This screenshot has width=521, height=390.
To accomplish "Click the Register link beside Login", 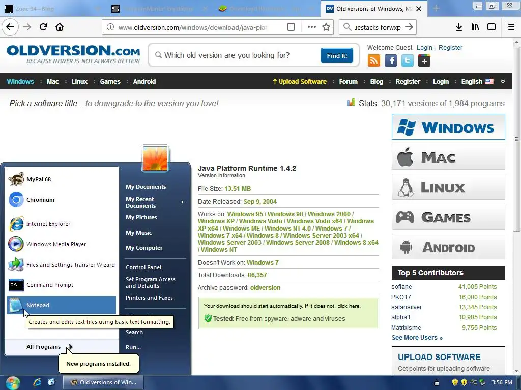I will click(x=450, y=47).
